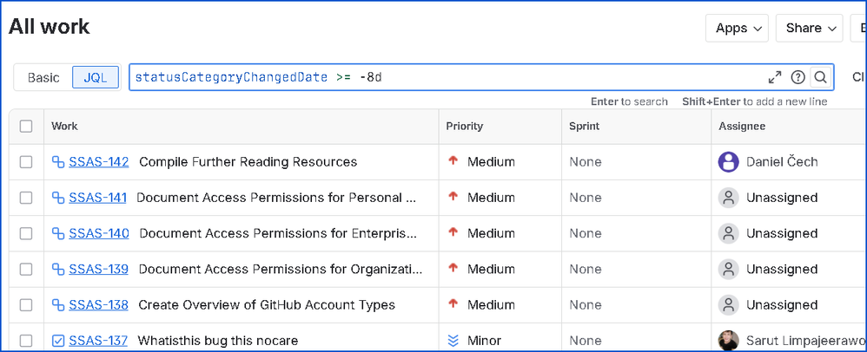Viewport: 867px width, 352px height.
Task: Expand the JQL editor with arrows icon
Action: [775, 77]
